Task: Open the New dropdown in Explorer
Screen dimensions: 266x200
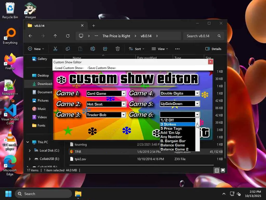Action: coord(36,49)
